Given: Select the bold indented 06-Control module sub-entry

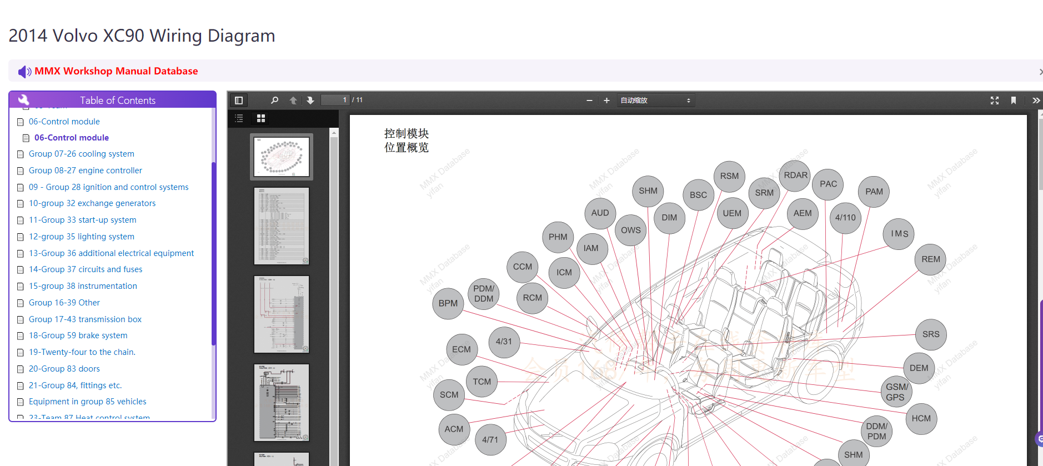Looking at the screenshot, I should [x=72, y=138].
